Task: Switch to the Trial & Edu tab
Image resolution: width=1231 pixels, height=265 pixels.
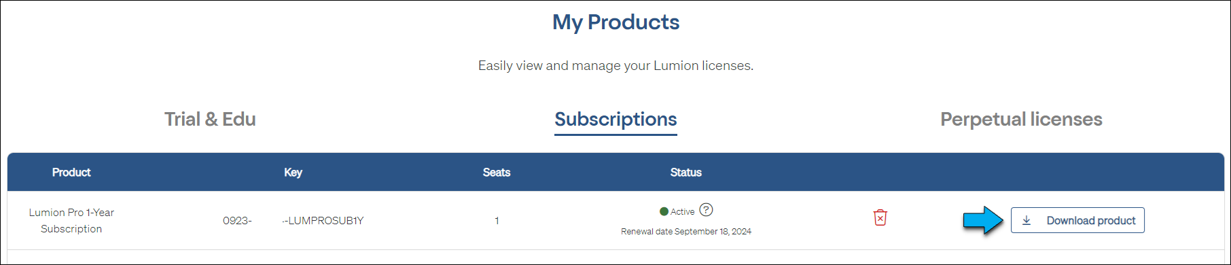Action: [x=210, y=120]
